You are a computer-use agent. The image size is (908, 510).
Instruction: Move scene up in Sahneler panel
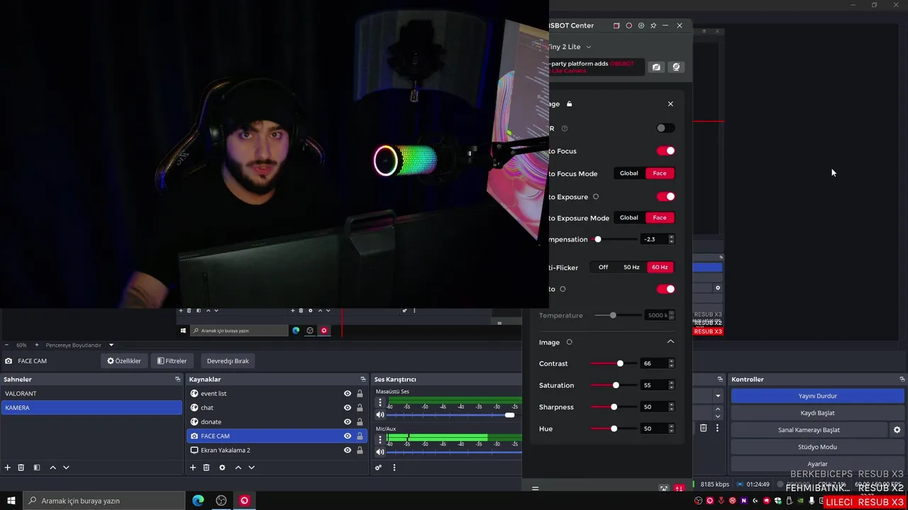(52, 467)
